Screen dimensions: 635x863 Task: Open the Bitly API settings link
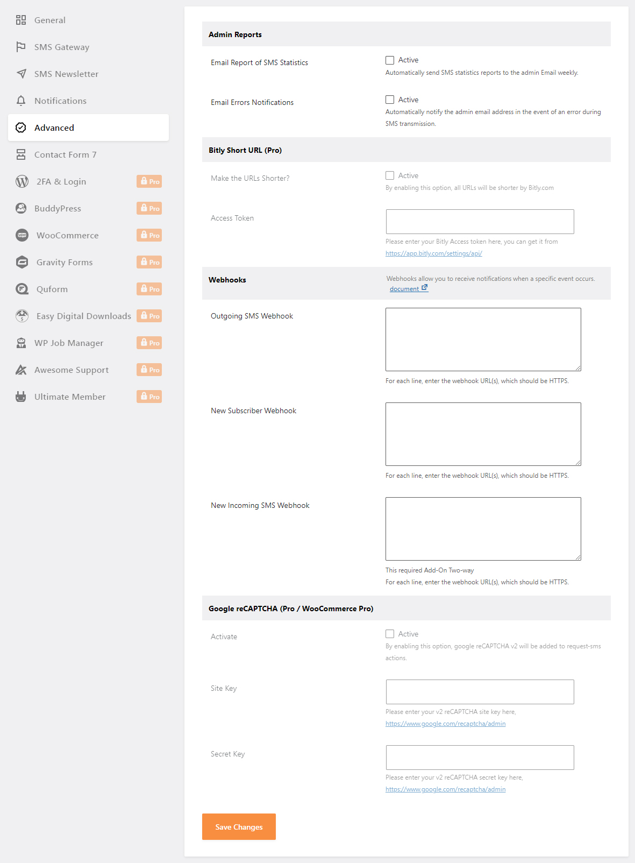pos(433,253)
